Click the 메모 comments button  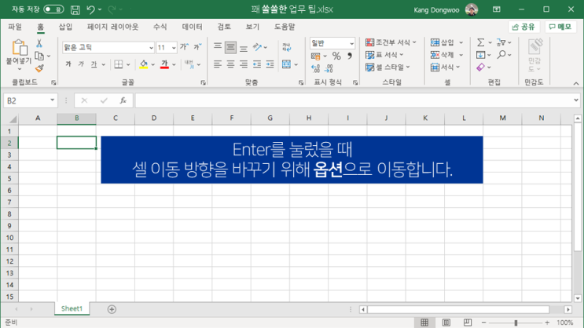point(560,27)
